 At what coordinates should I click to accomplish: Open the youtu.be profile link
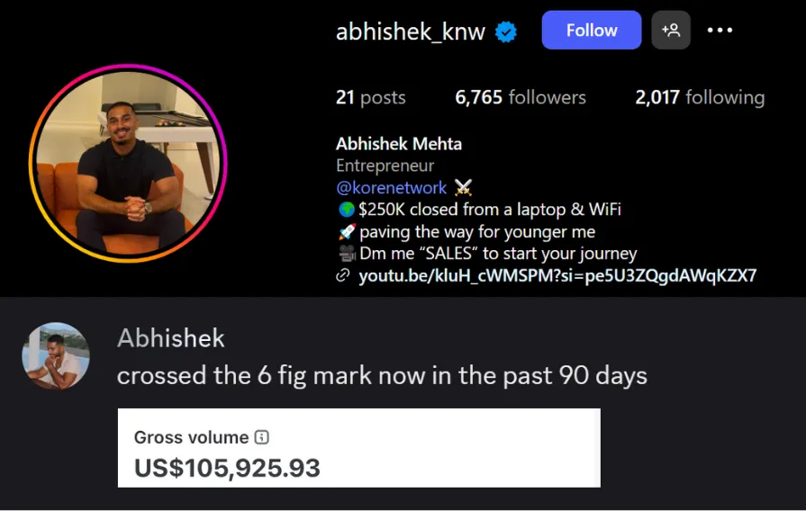pos(557,276)
